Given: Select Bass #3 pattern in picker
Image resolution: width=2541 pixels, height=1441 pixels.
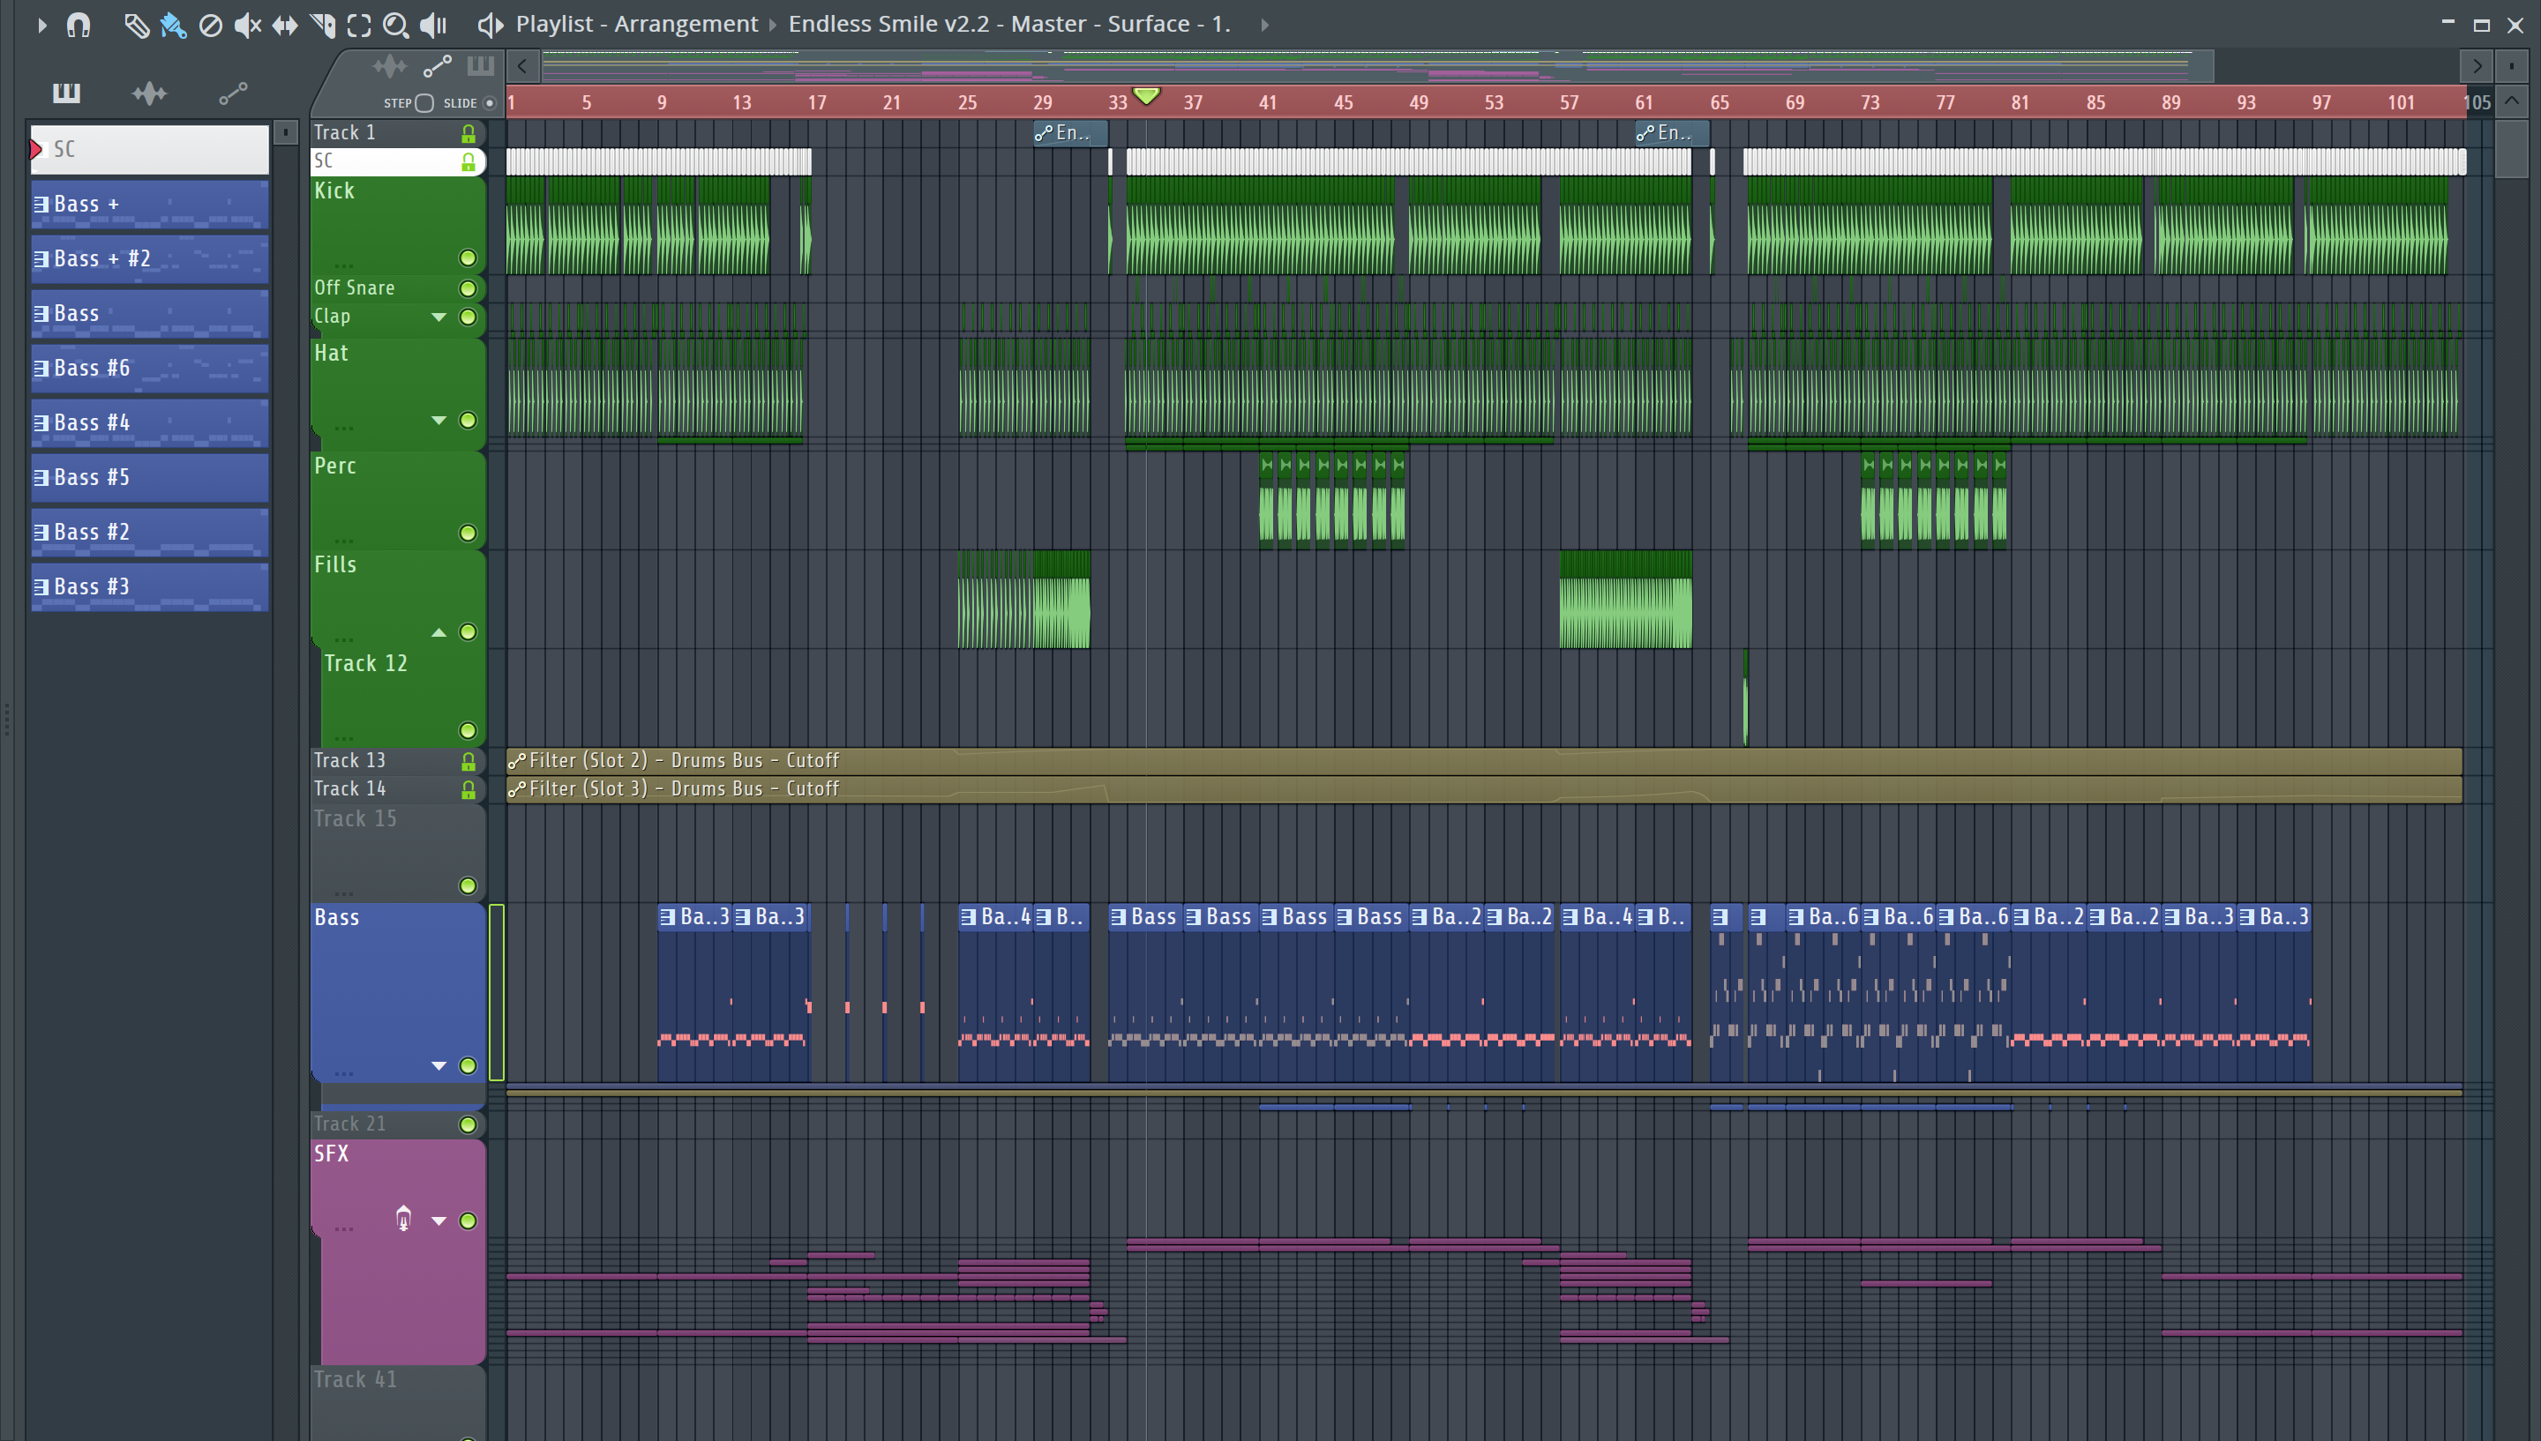Looking at the screenshot, I should pos(149,586).
